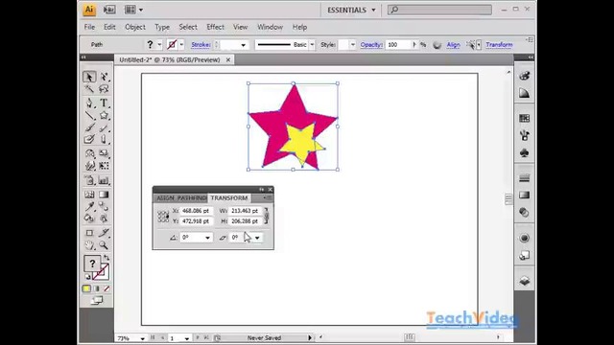
Task: Open the Layers panel from right dock
Action: (x=525, y=281)
